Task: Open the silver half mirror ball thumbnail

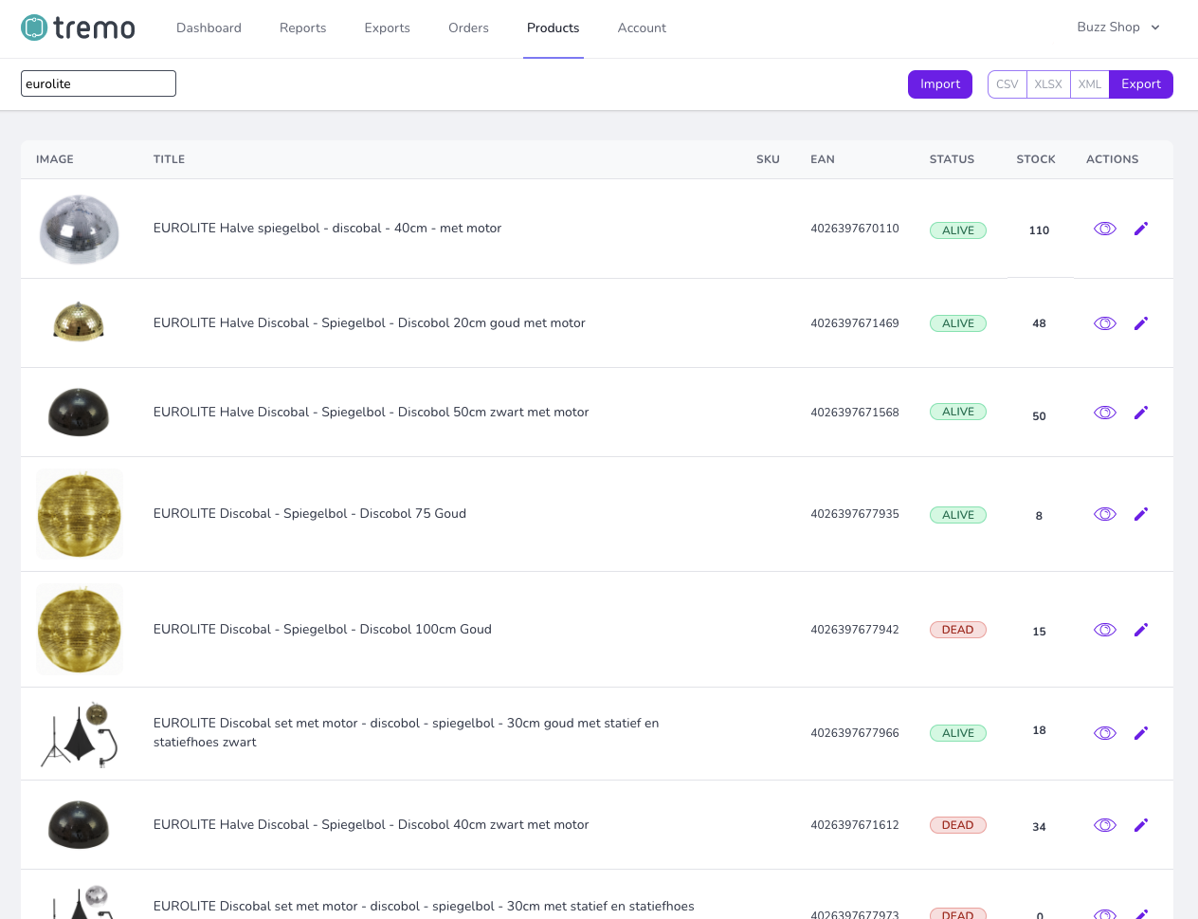Action: [79, 229]
